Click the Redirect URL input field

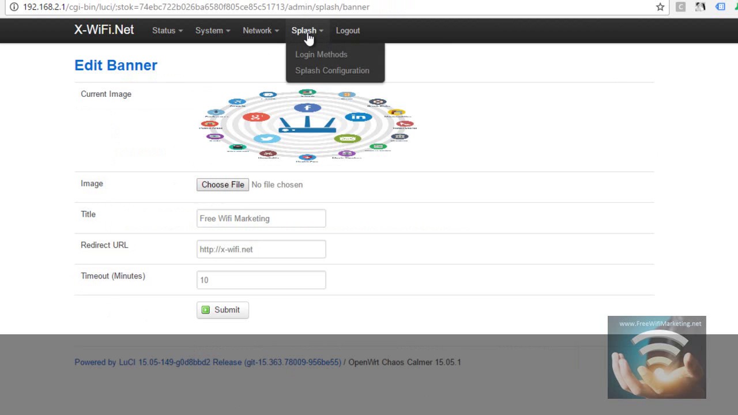click(261, 249)
